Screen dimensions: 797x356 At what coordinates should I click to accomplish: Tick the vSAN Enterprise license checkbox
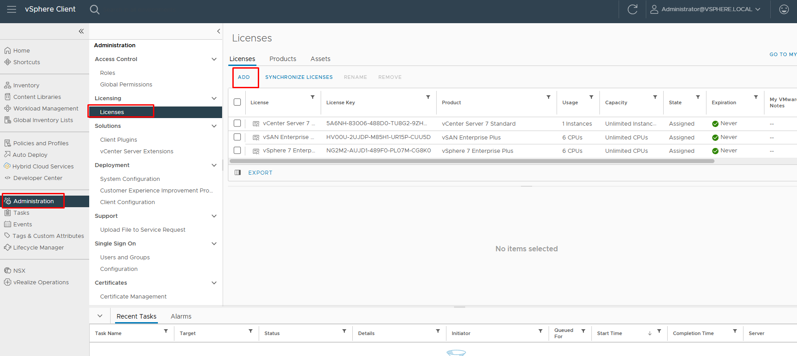pyautogui.click(x=237, y=137)
